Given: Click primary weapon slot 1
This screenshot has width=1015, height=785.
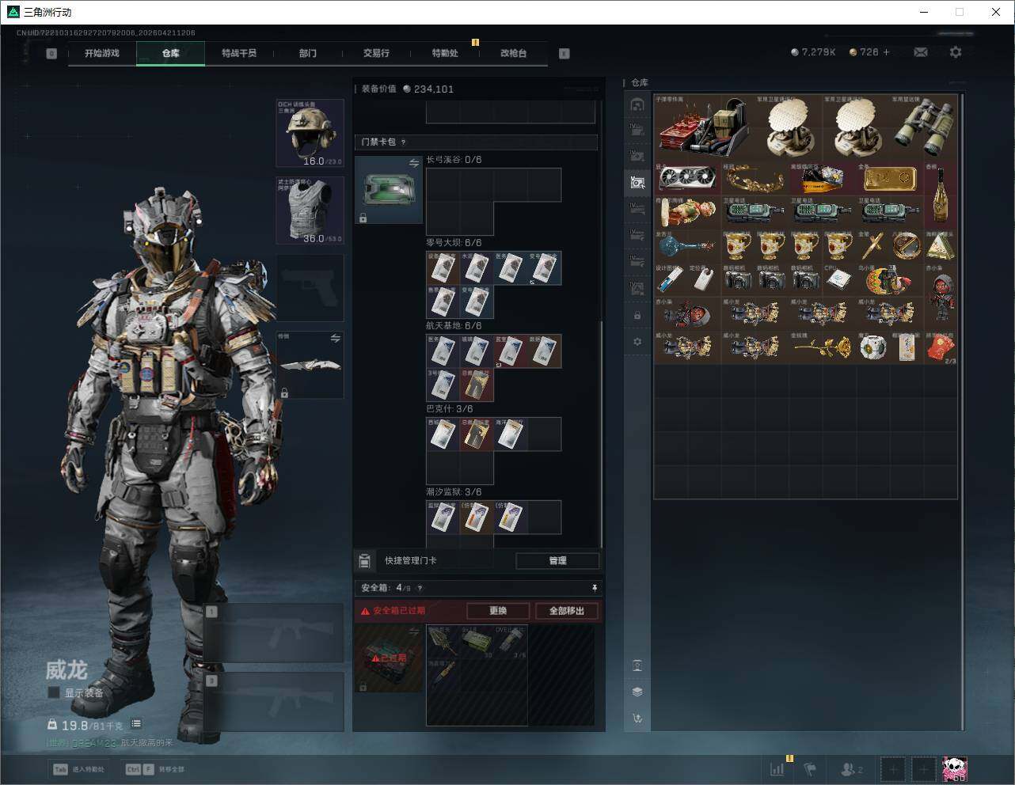Looking at the screenshot, I should click(x=274, y=633).
